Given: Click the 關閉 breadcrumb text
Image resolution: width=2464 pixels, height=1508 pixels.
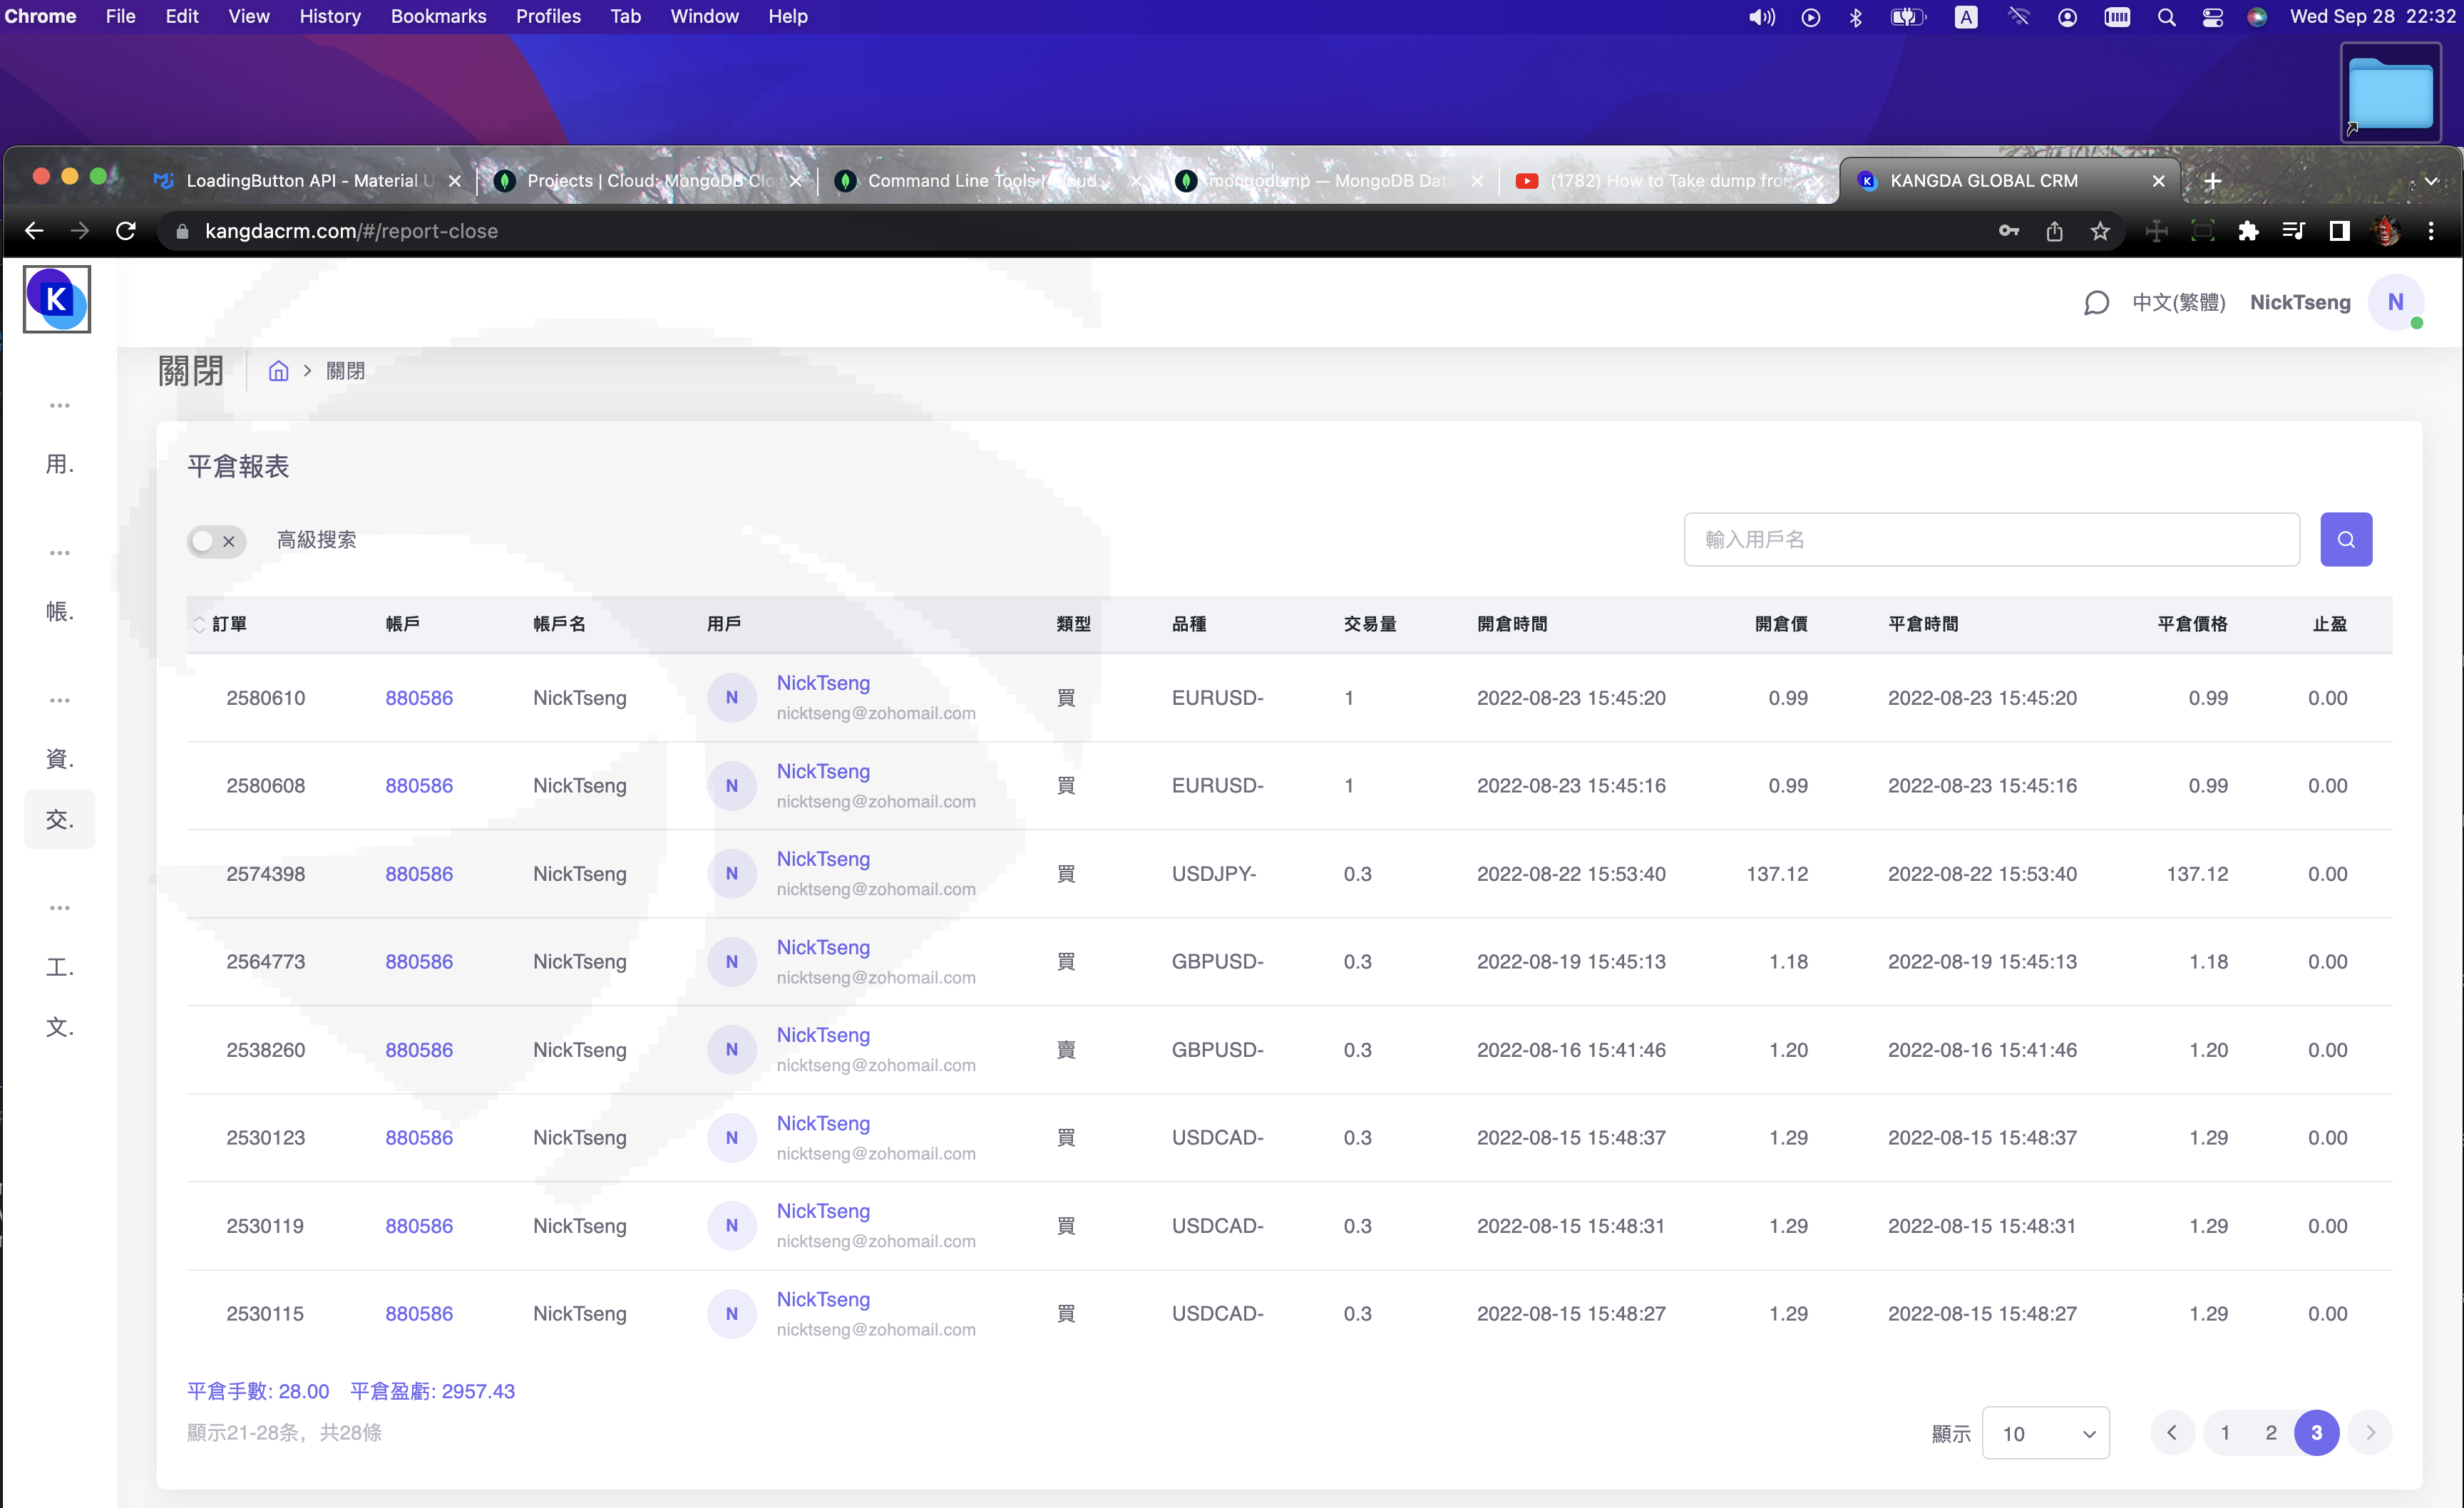Looking at the screenshot, I should coord(345,371).
